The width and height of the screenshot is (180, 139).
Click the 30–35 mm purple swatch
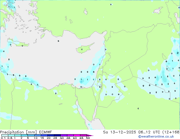point(64,135)
